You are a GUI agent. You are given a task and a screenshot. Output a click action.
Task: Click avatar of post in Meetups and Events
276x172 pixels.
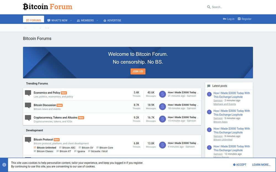209,94
